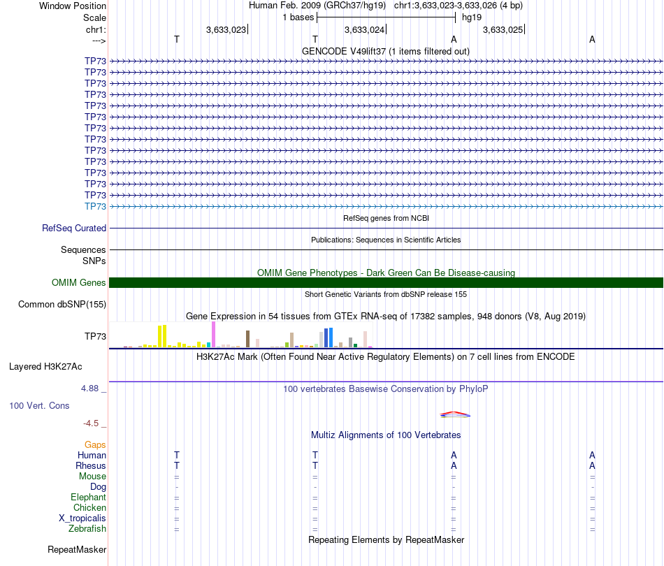664x566 pixels.
Task: Select the Human alignment row label
Action: tap(92, 456)
